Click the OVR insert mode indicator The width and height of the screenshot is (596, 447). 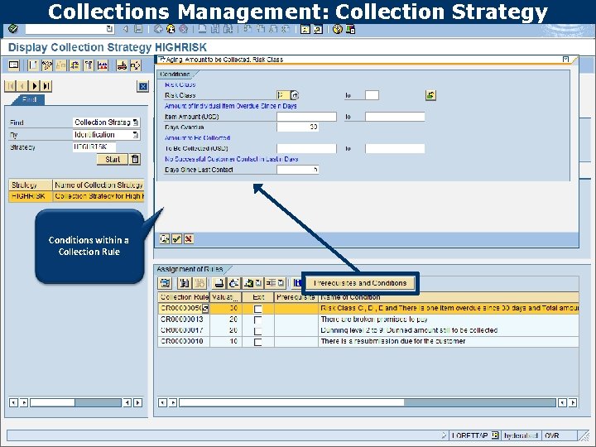tap(552, 435)
